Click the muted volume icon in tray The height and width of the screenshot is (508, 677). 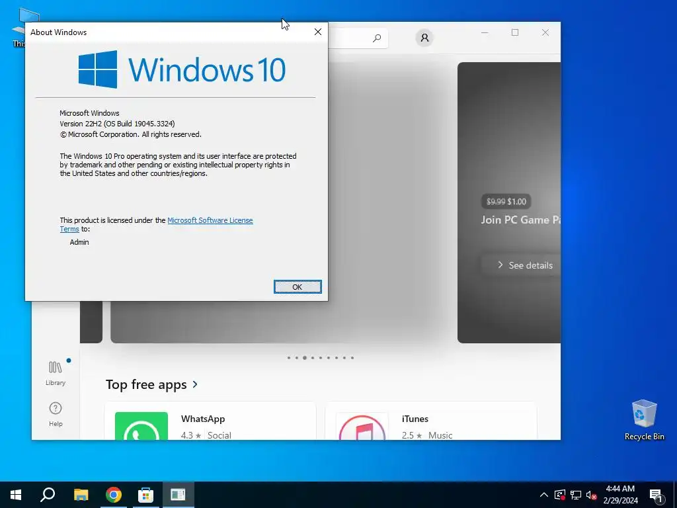pos(592,495)
